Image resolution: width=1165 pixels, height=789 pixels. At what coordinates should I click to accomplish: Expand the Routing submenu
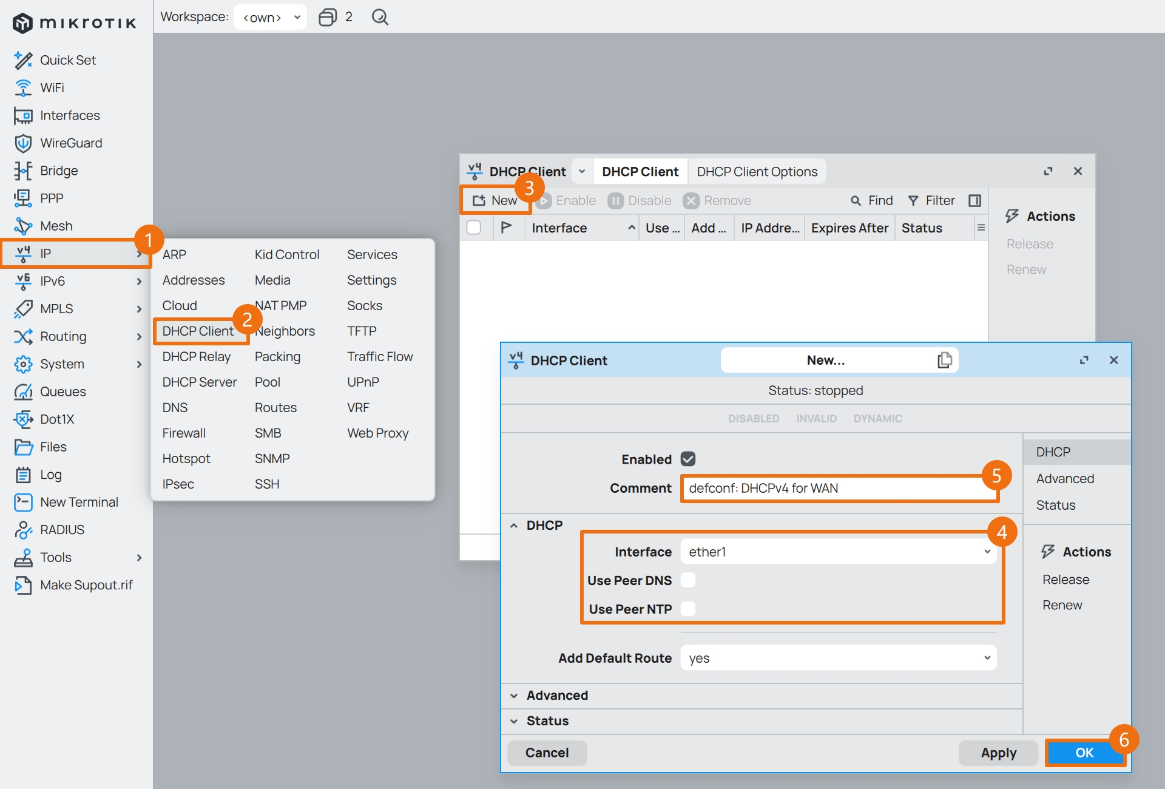pyautogui.click(x=139, y=337)
